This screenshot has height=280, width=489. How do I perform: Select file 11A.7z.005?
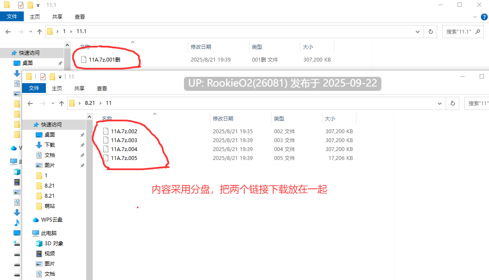click(x=124, y=158)
